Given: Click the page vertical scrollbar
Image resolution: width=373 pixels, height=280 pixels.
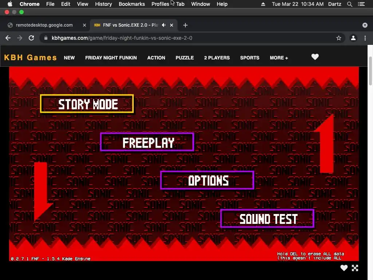Looking at the screenshot, I should point(370,71).
